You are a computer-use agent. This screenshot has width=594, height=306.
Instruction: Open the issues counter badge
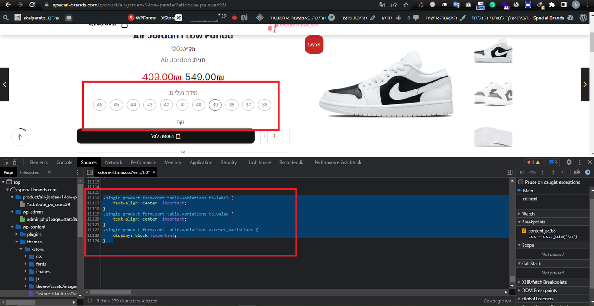coord(553,162)
